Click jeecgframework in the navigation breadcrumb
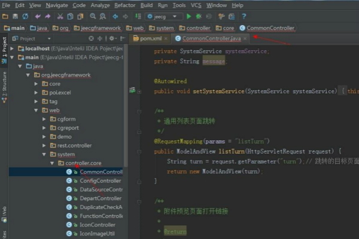Screen dimensions: 359x239 [98, 27]
